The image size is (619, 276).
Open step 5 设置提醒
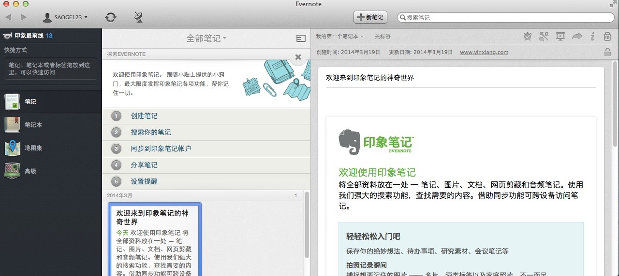206,181
